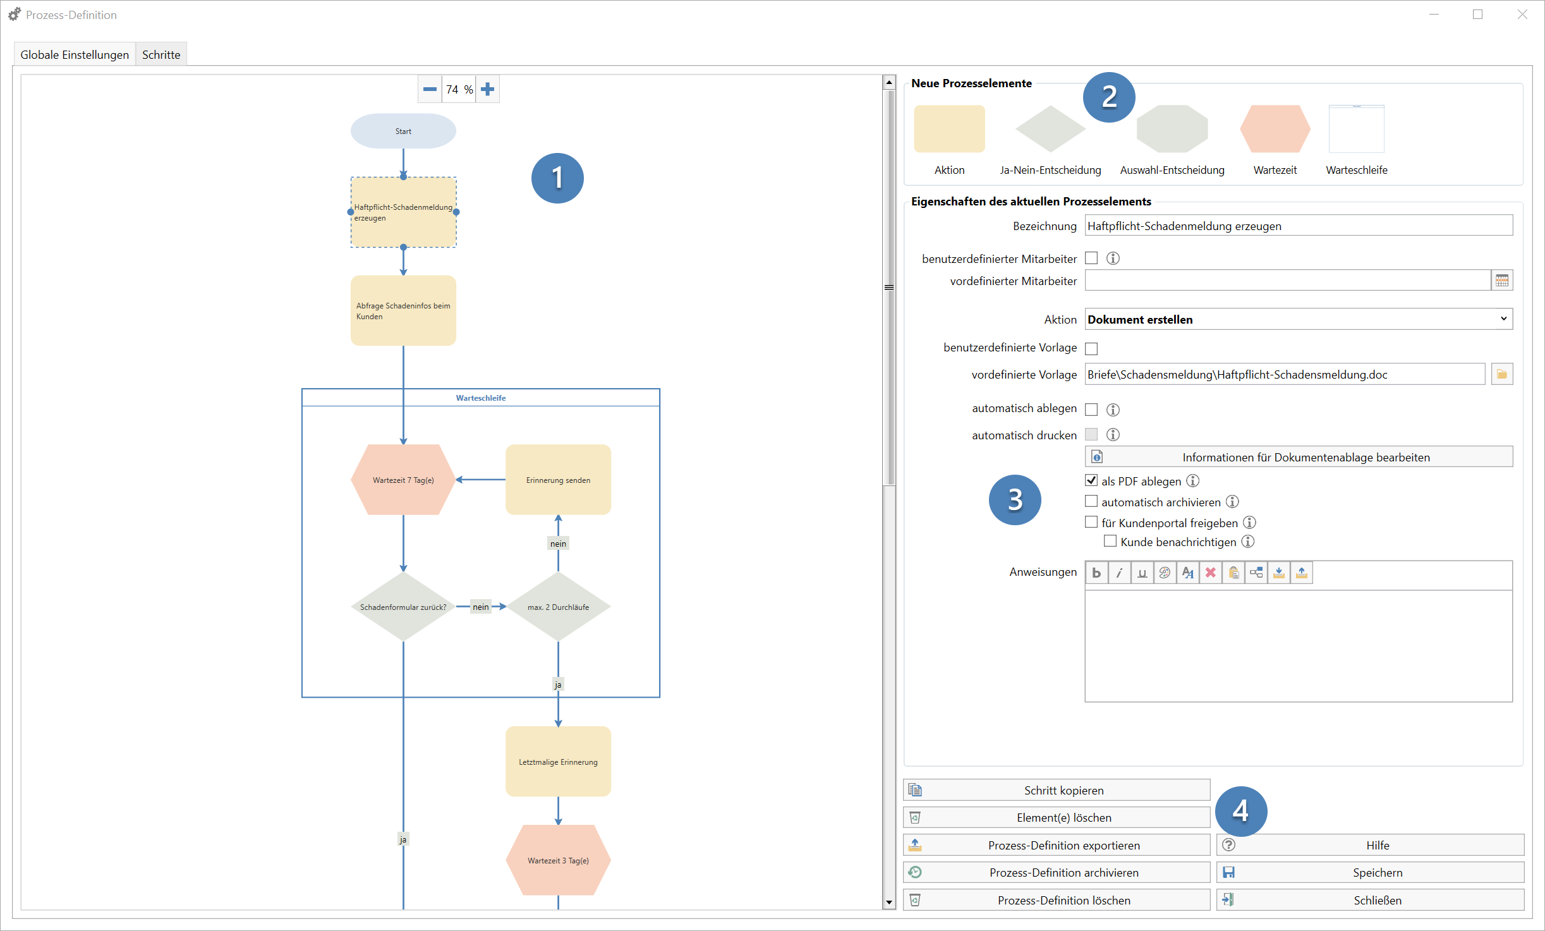
Task: Click the Speichern button
Action: point(1371,872)
